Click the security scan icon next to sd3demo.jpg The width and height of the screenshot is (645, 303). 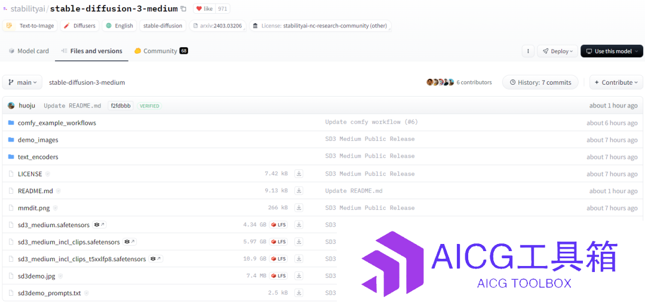click(60, 276)
